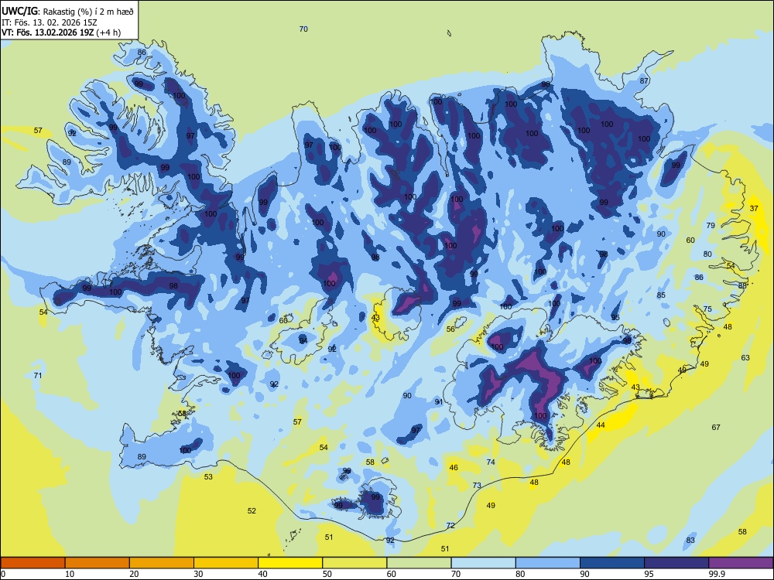Viewport: 774px width, 580px height.
Task: Click the 30–40 amber legend swatch
Action: [x=226, y=563]
